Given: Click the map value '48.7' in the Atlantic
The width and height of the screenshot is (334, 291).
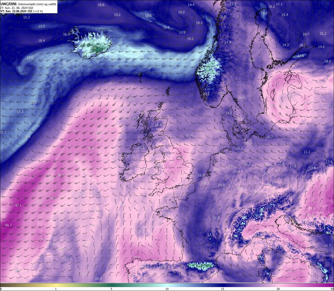Looking at the screenshot, I should 8,225.
